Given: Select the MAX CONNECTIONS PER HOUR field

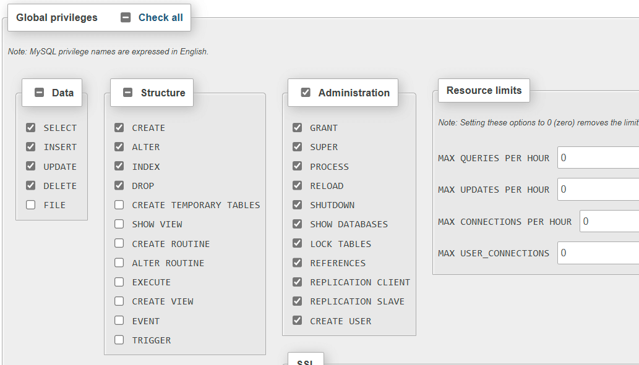Looking at the screenshot, I should click(x=609, y=221).
